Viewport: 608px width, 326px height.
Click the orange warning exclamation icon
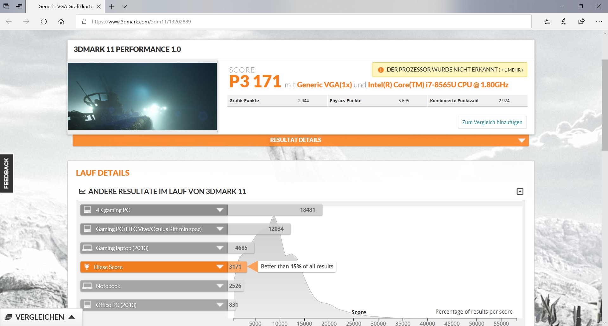381,70
